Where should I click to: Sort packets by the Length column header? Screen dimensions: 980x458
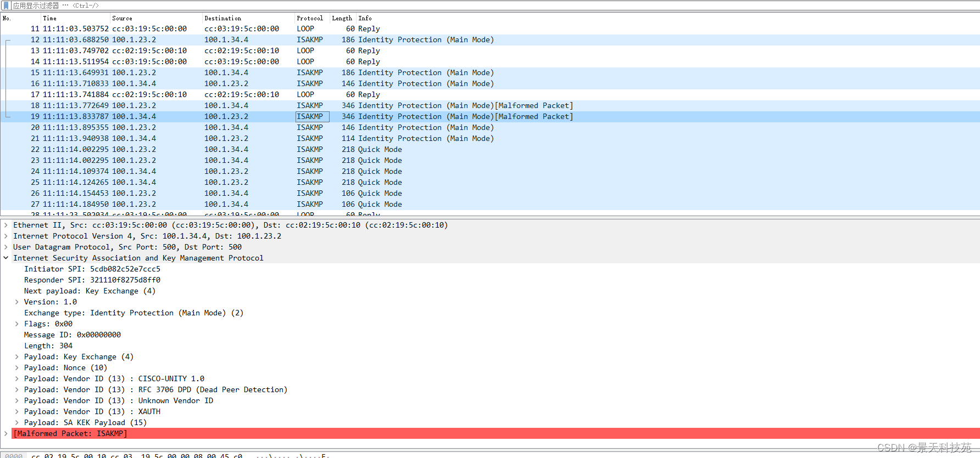pyautogui.click(x=342, y=18)
